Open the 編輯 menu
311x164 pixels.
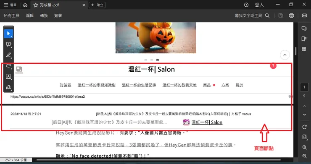point(30,16)
